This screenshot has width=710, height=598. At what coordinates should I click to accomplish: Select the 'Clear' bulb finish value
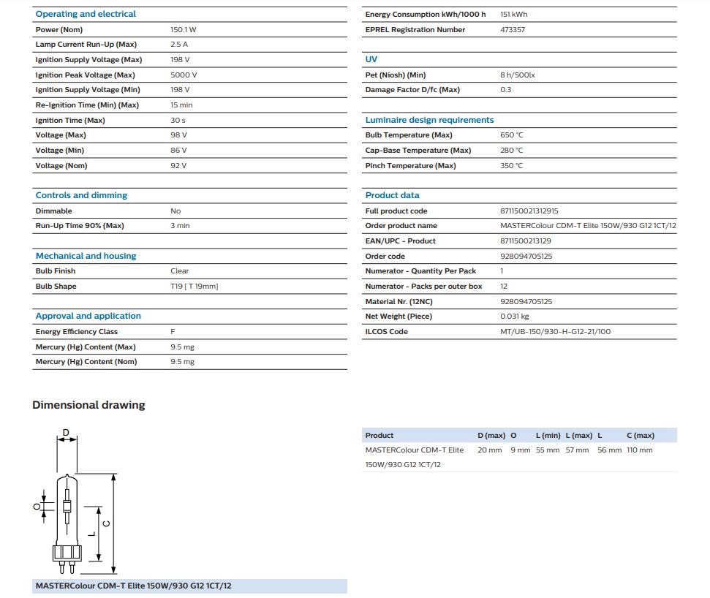pos(180,270)
